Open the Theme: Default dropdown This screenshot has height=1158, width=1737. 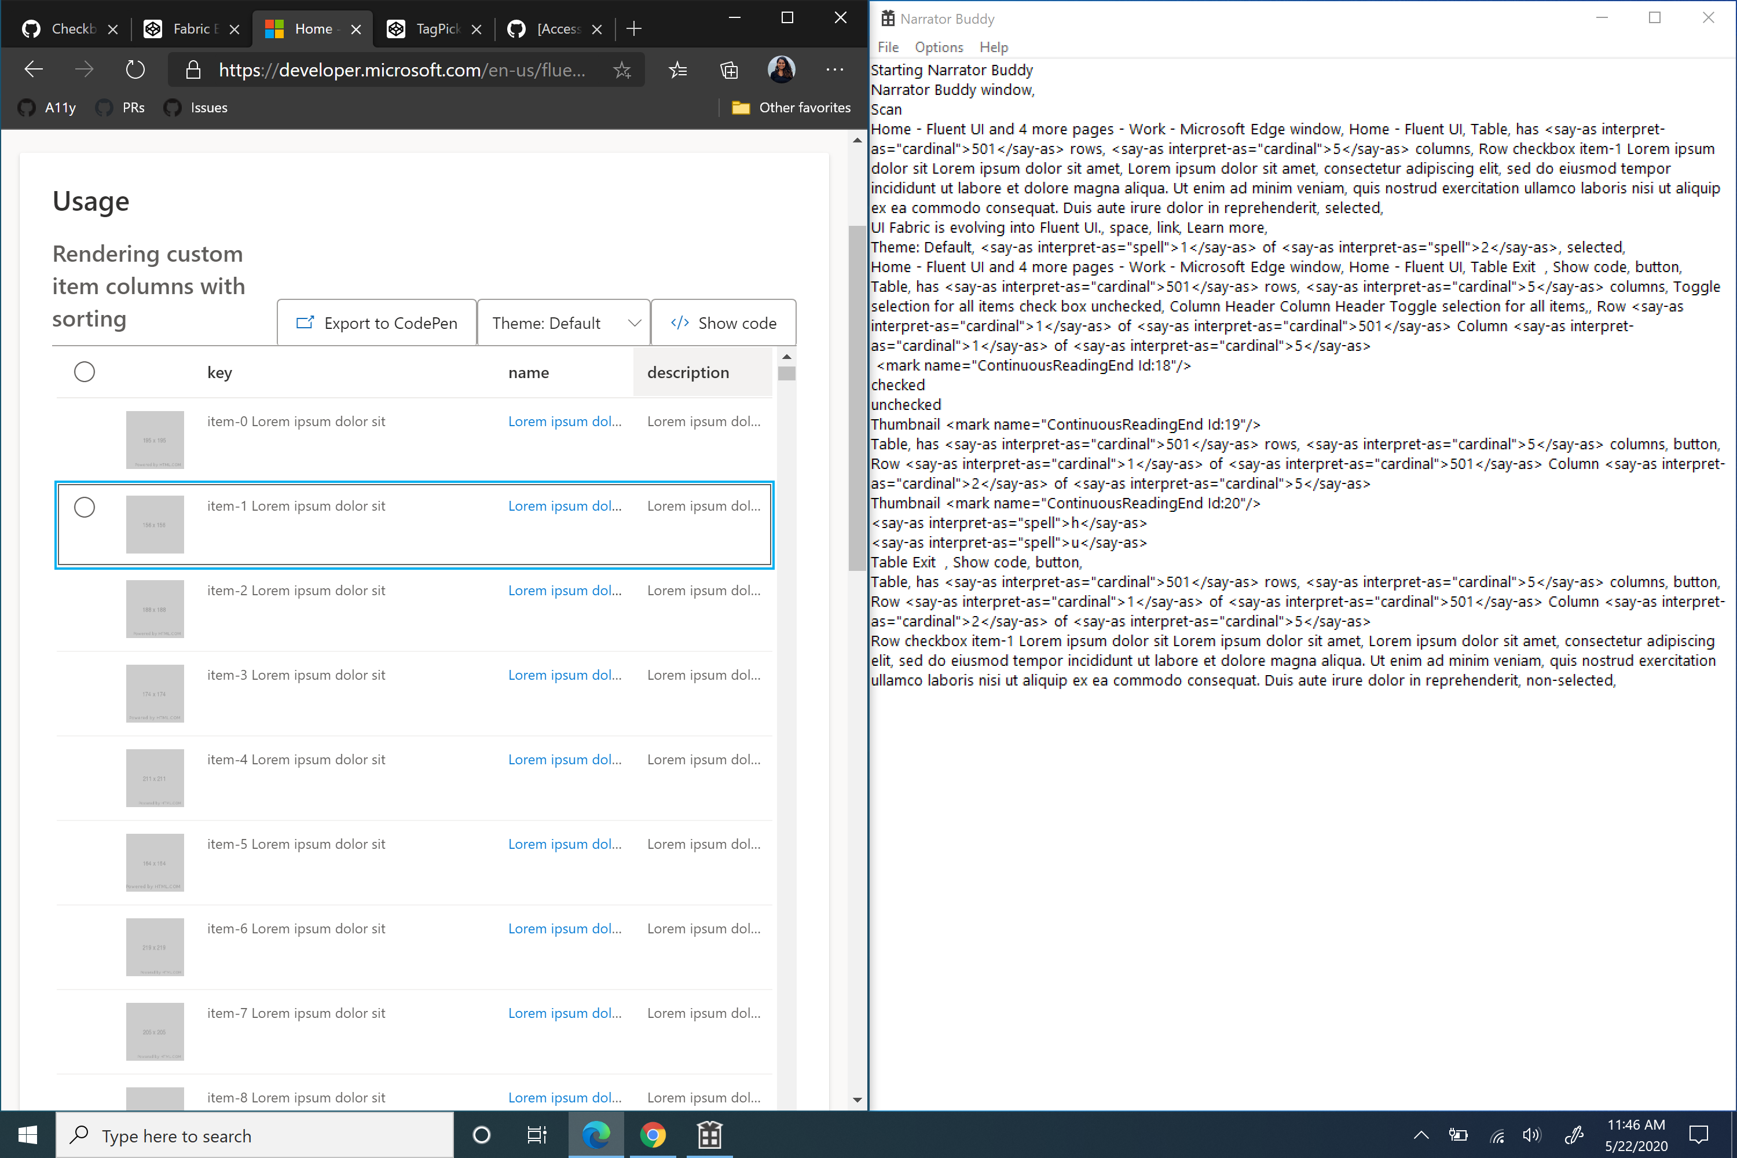[x=563, y=323]
